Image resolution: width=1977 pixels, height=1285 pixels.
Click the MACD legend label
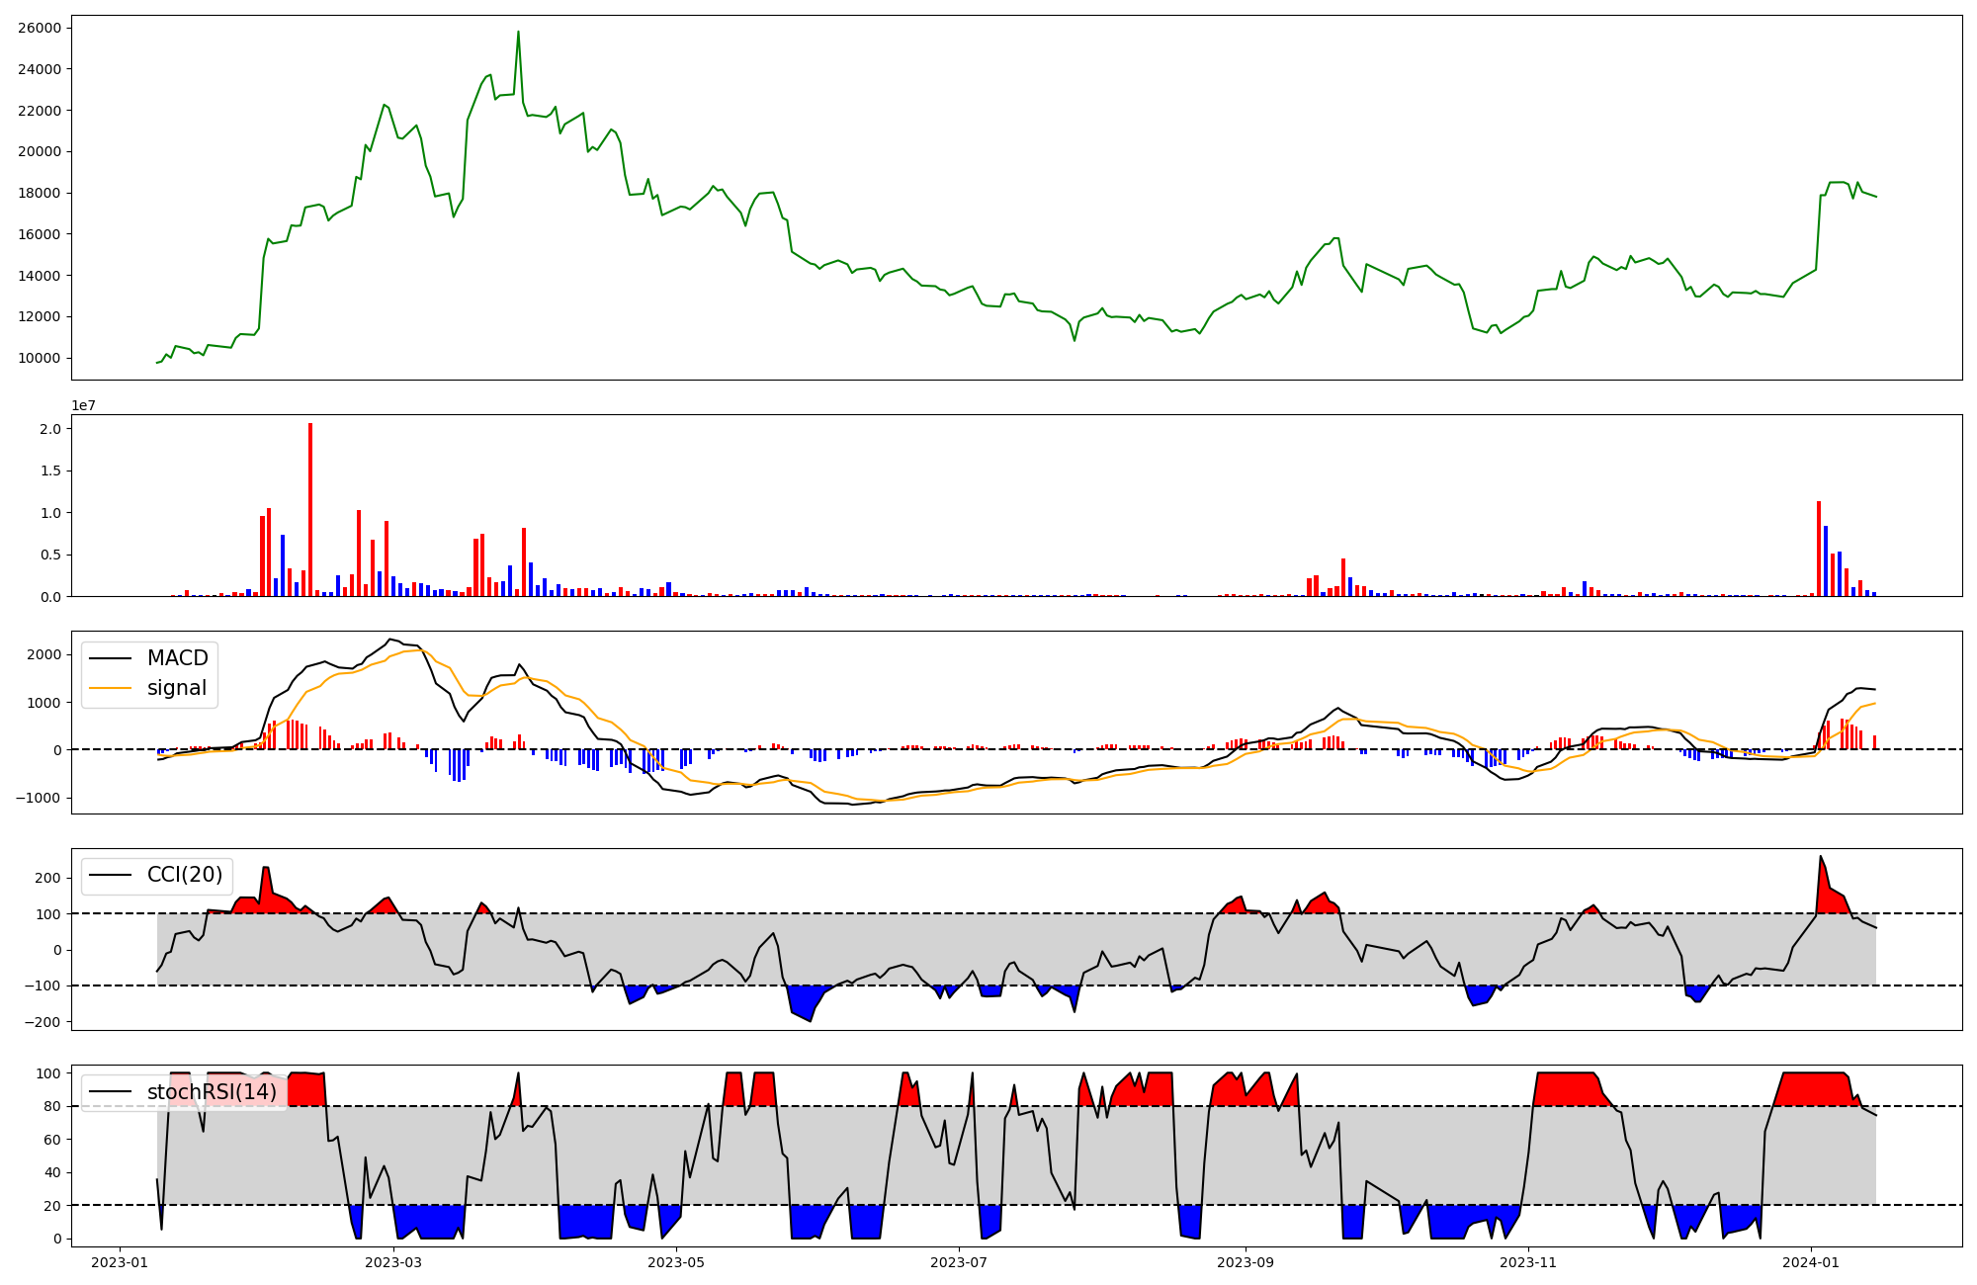point(177,658)
